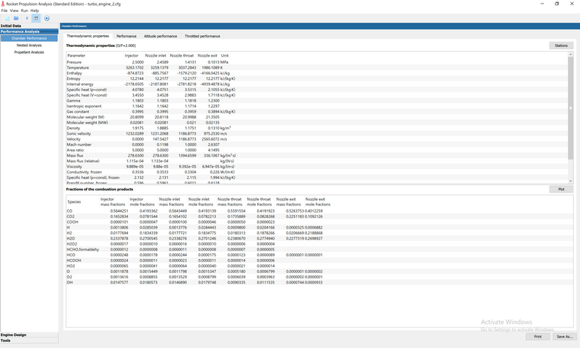The image size is (580, 348).
Task: Select the Gas constant row label
Action: [x=78, y=112]
